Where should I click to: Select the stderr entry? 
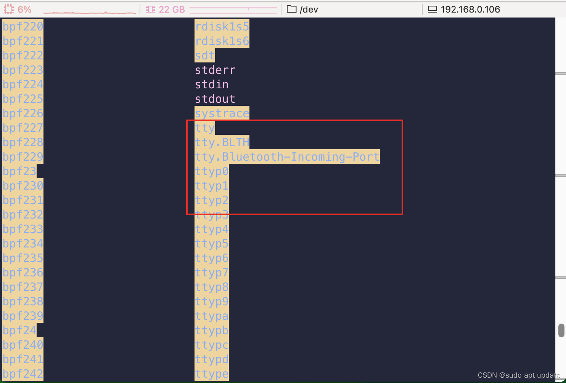point(215,70)
